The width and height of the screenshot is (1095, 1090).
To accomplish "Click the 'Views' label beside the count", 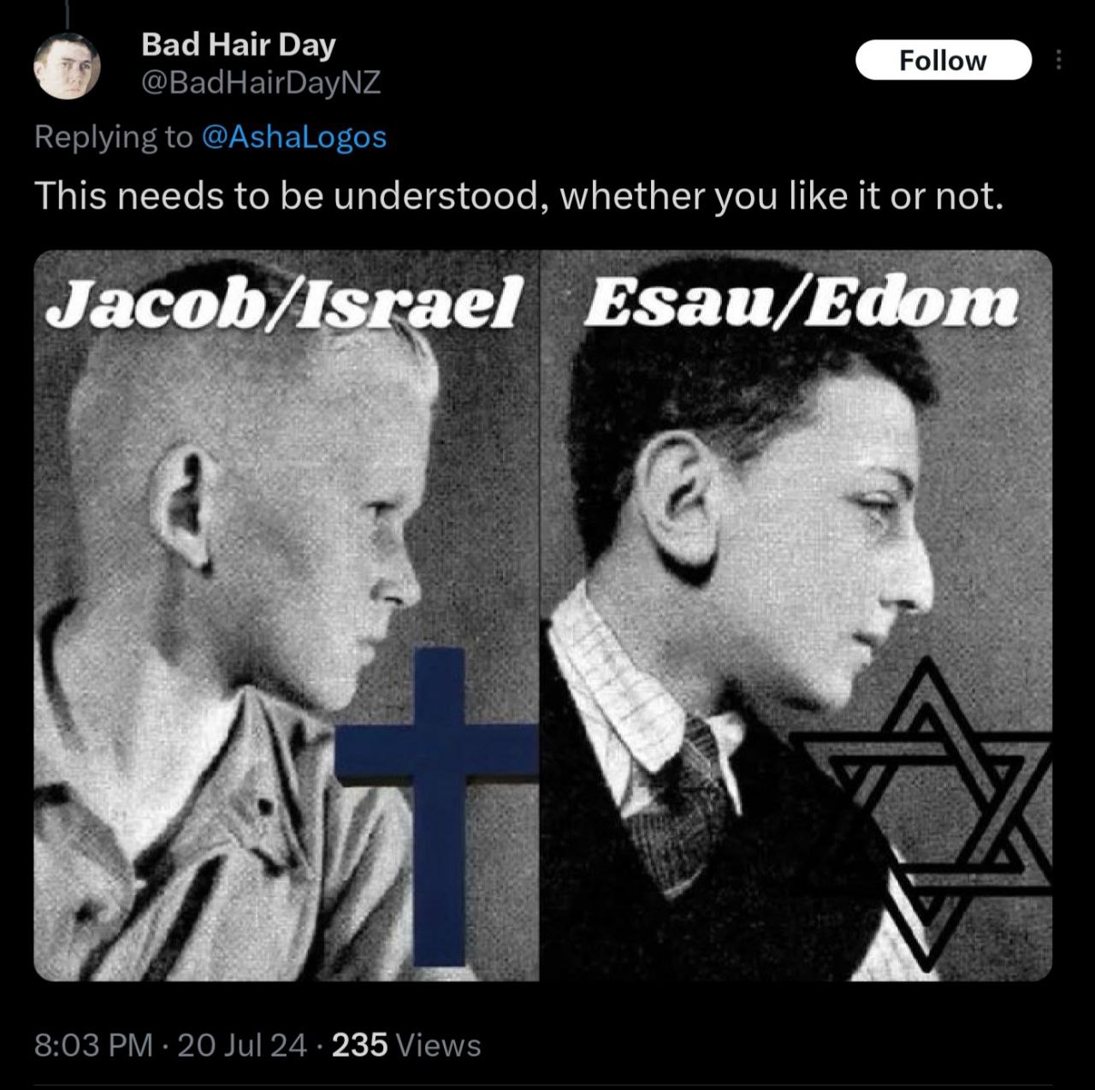I will pyautogui.click(x=439, y=1045).
